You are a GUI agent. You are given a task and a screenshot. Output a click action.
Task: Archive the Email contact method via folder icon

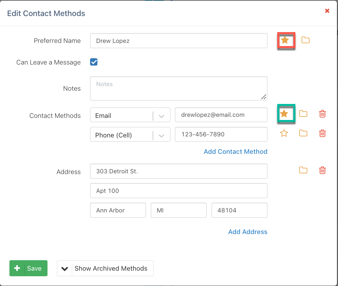(x=303, y=114)
